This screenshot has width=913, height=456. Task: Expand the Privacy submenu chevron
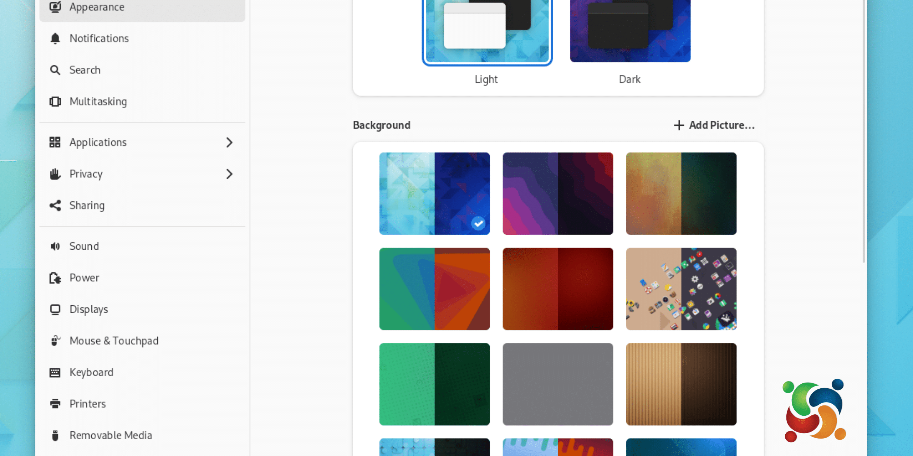click(230, 174)
